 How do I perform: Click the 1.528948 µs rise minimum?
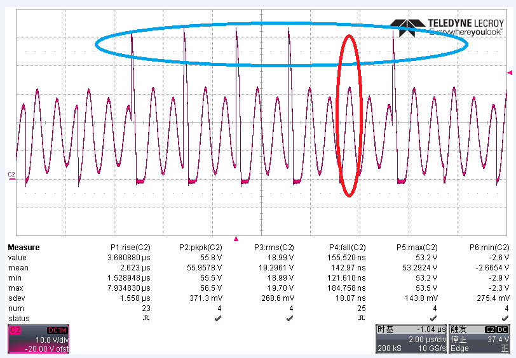coord(129,278)
